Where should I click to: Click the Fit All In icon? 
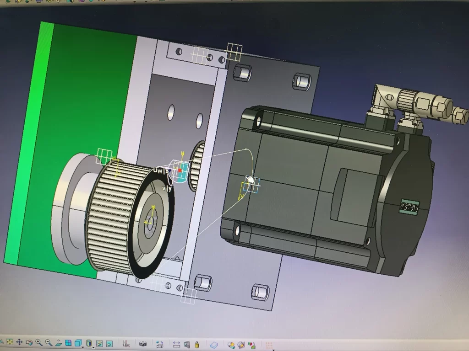10,342
